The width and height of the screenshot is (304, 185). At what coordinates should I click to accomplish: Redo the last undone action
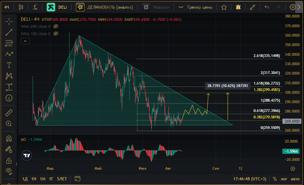pos(278,7)
